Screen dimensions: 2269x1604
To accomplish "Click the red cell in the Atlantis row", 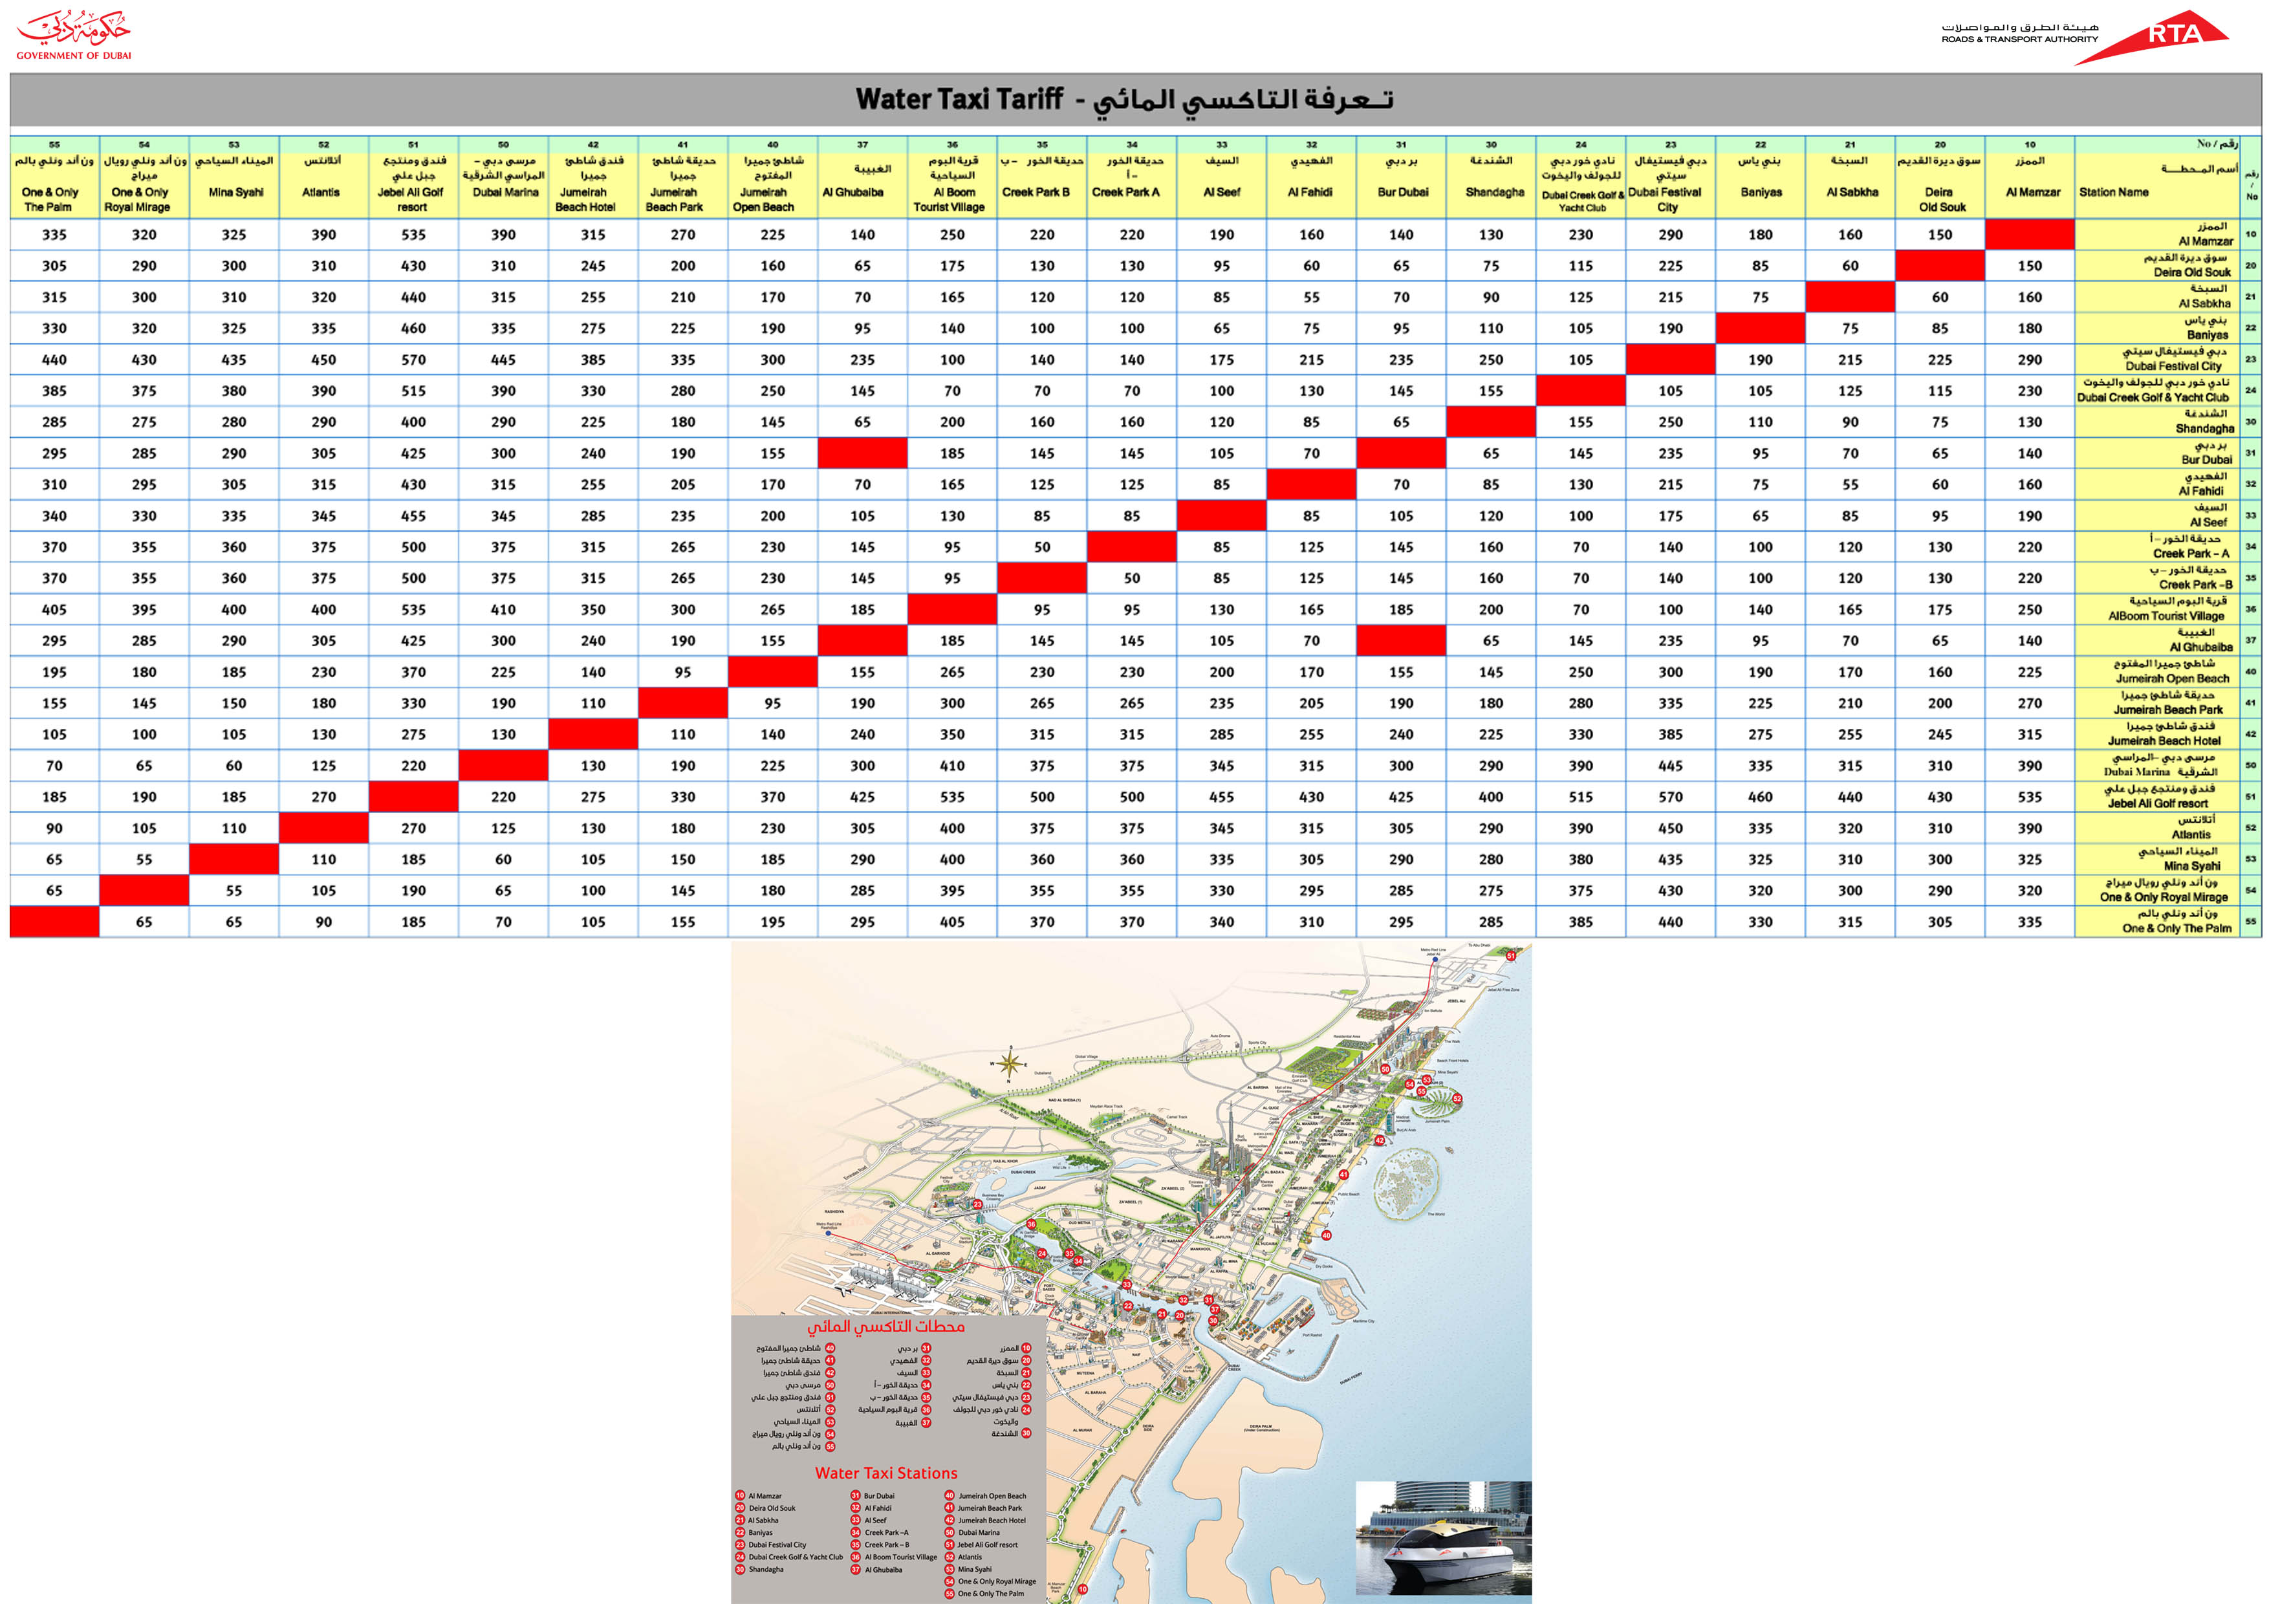I will pos(324,828).
